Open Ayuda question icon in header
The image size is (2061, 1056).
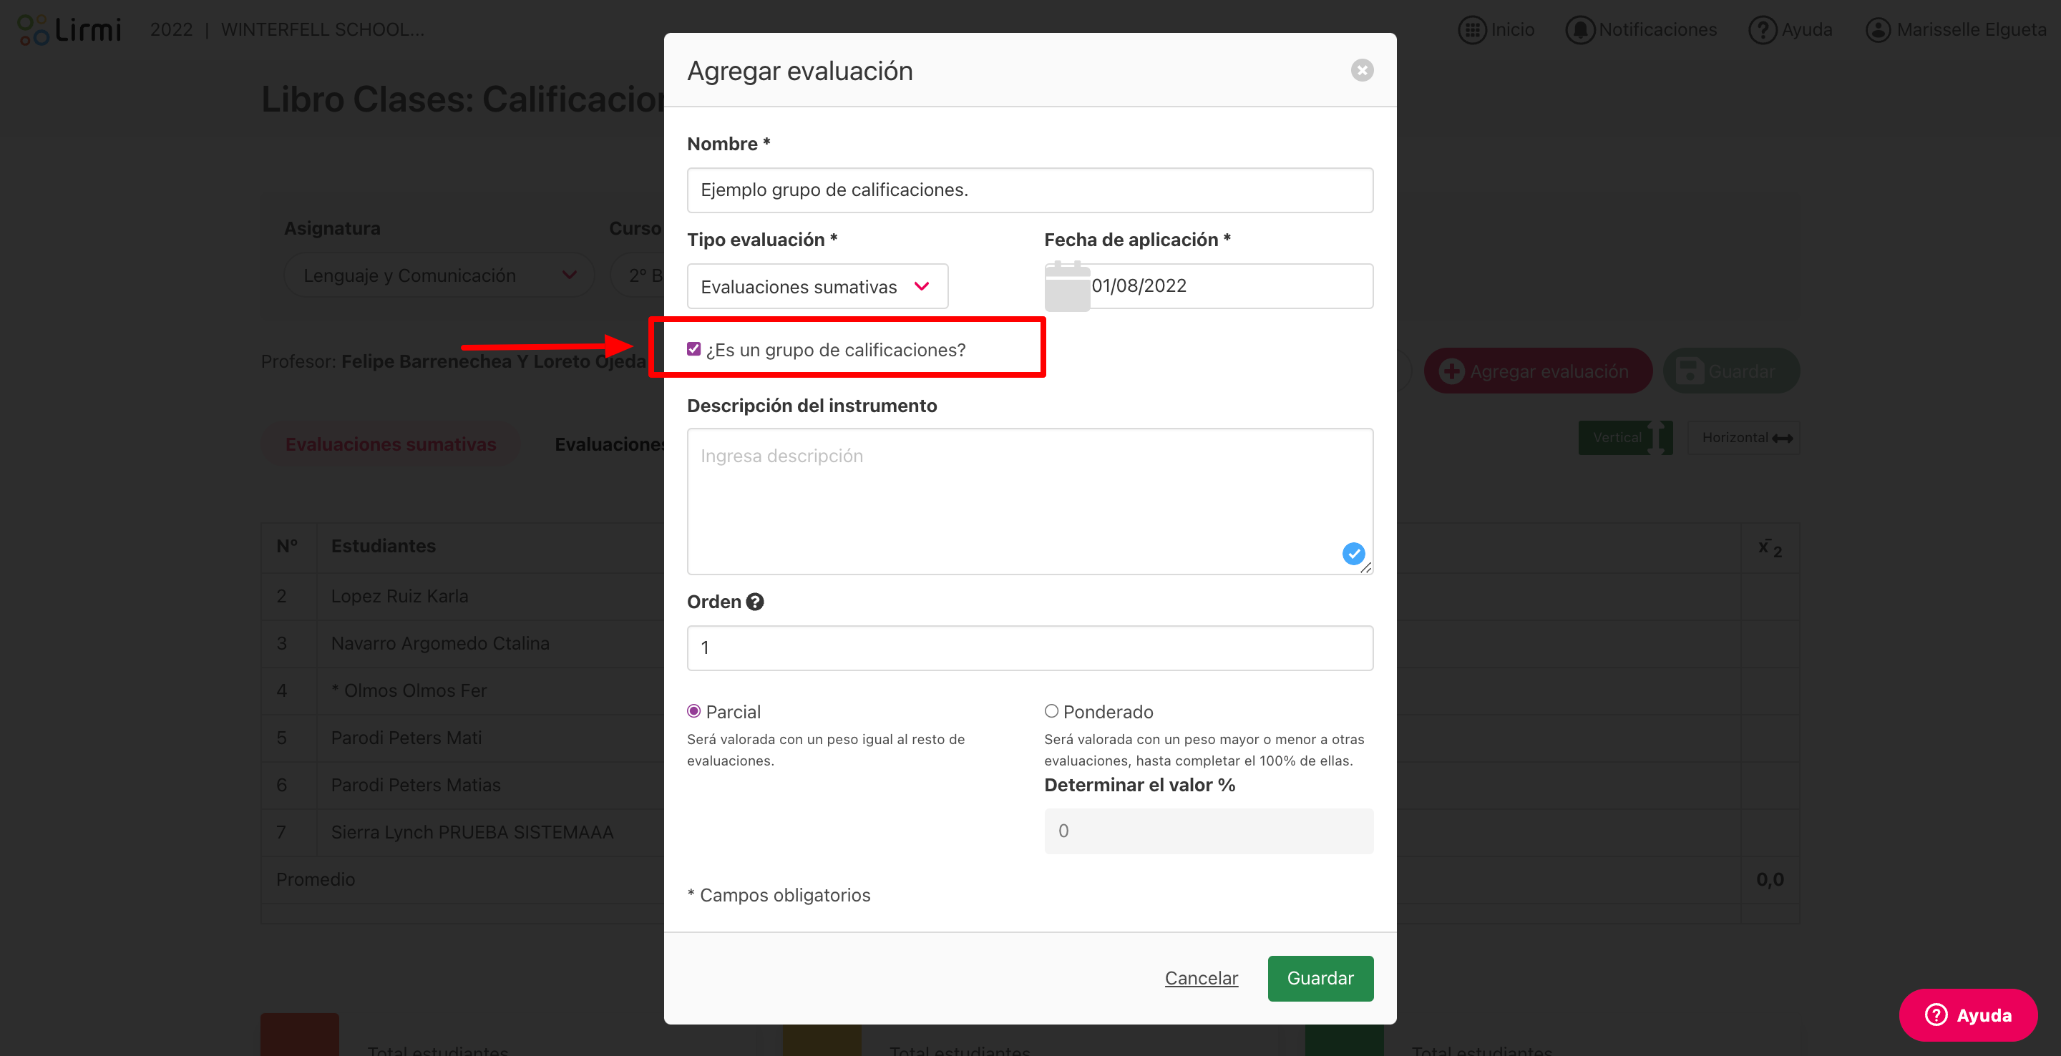[1762, 29]
